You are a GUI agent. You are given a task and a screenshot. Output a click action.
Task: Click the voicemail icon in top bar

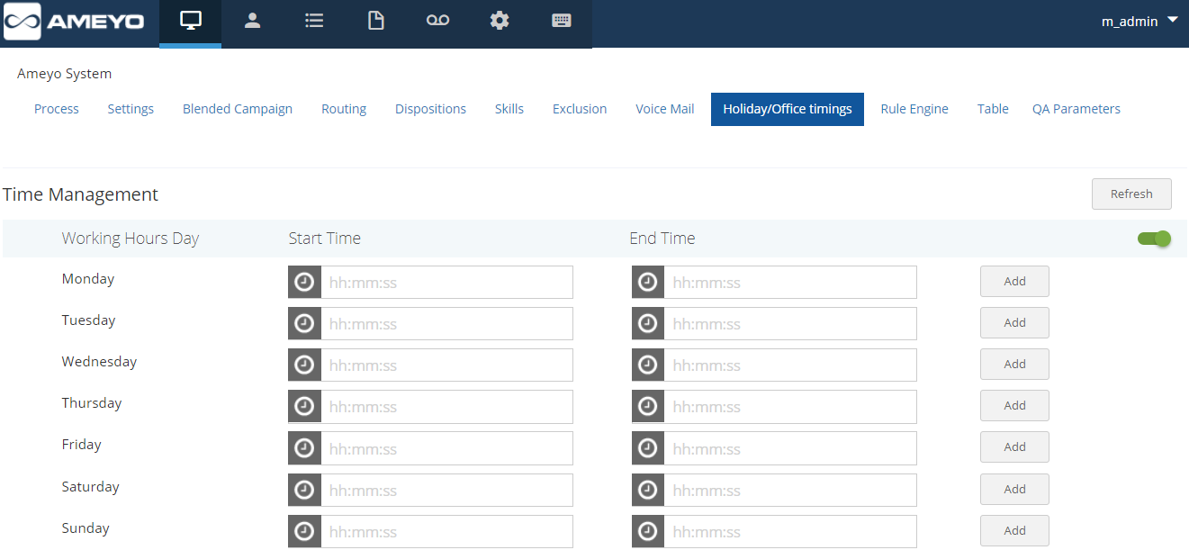click(x=437, y=22)
